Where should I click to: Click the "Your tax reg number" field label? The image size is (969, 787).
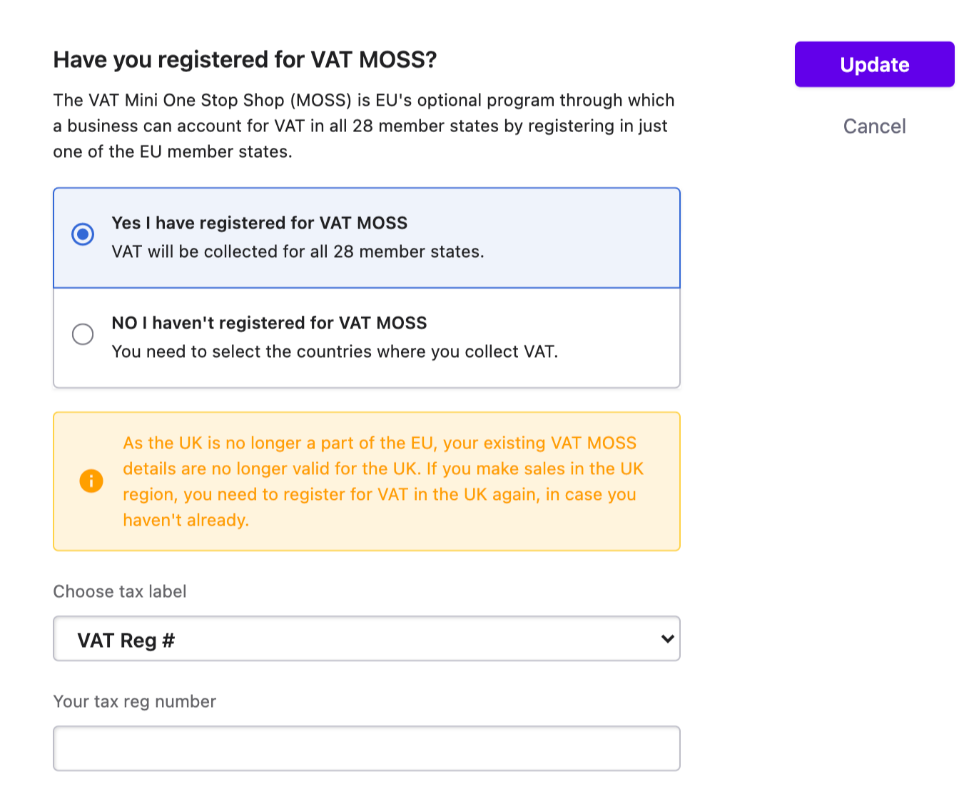pyautogui.click(x=134, y=701)
